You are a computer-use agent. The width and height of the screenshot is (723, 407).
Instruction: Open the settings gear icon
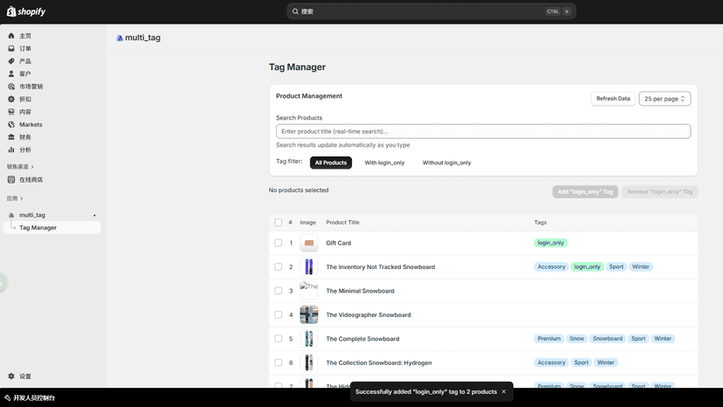coord(11,376)
